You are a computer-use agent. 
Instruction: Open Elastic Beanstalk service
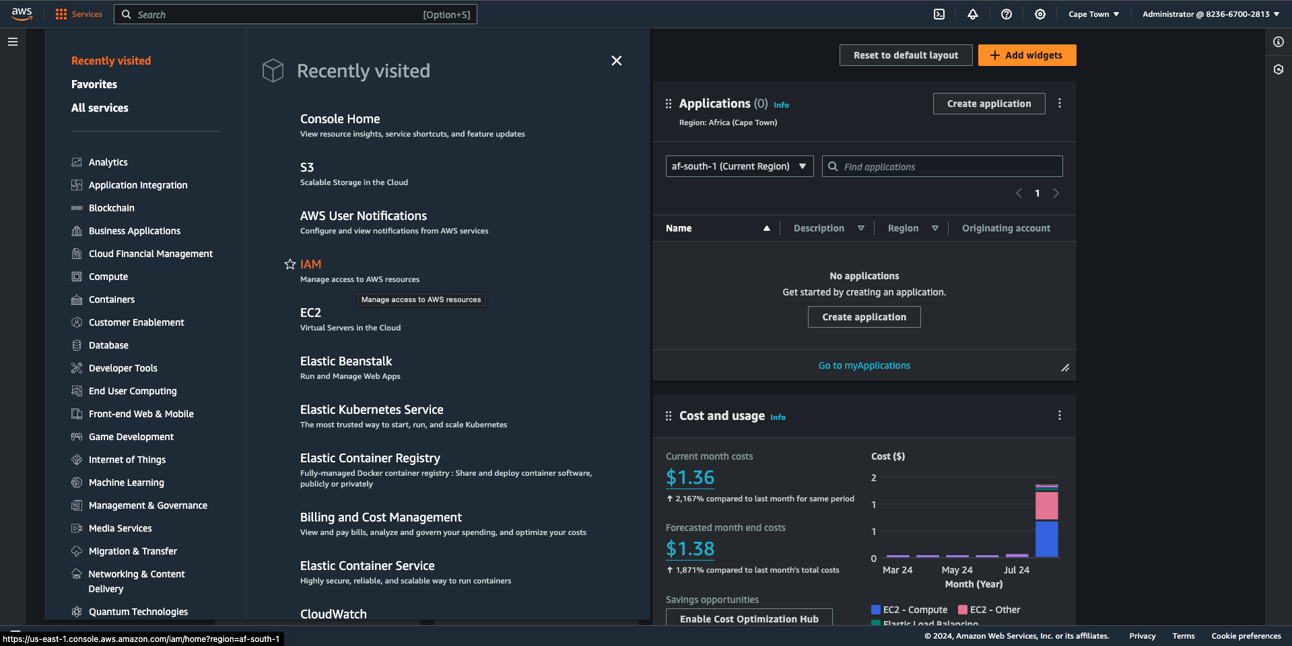pos(346,361)
